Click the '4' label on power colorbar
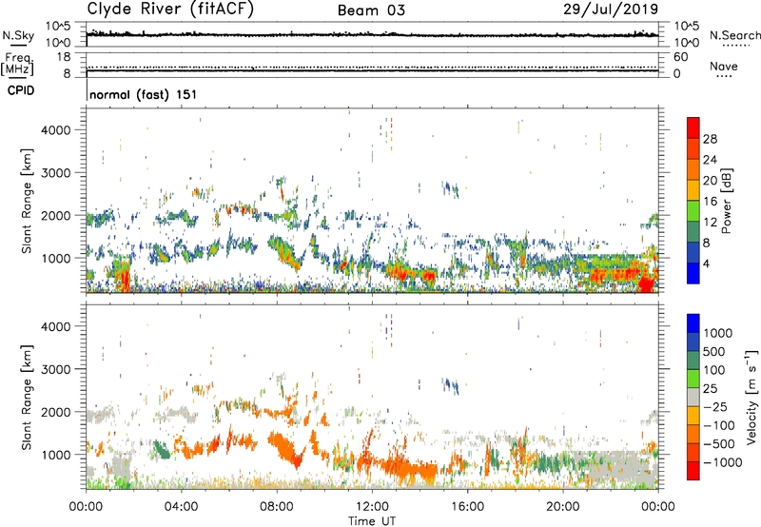Image resolution: width=761 pixels, height=527 pixels. pos(706,264)
